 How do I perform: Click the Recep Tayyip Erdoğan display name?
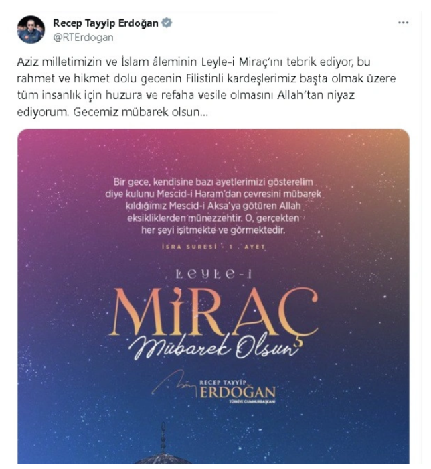tap(106, 23)
